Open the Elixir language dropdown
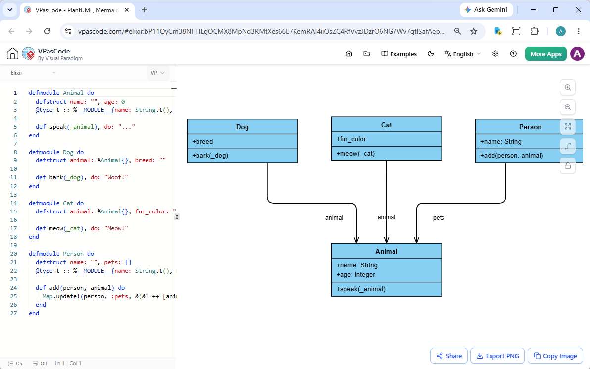Screen dimensions: 590x369 [33, 73]
